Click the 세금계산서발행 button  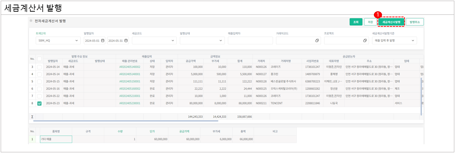tap(391, 22)
